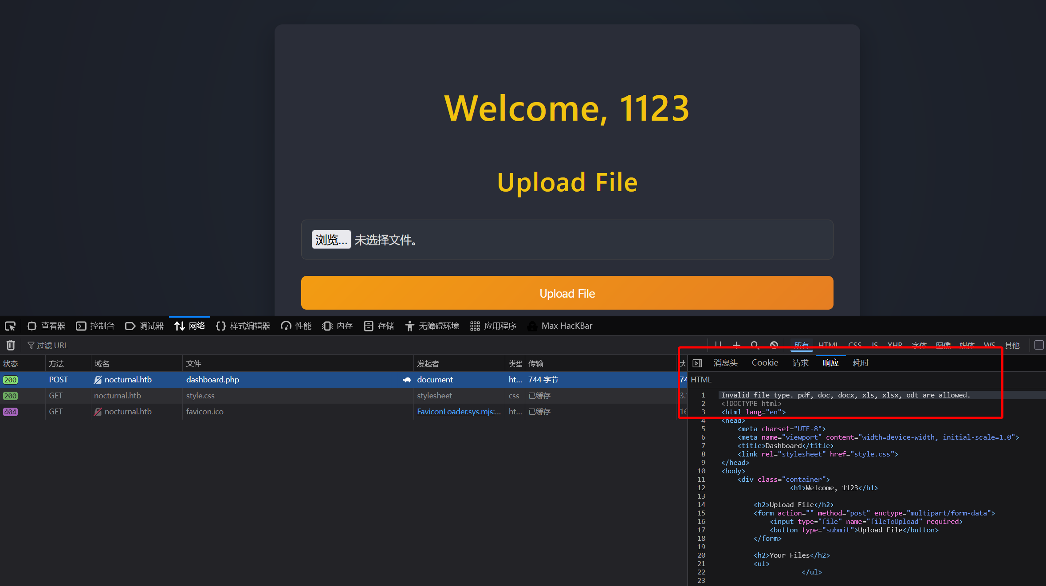Filter requests by CSS type
This screenshot has width=1046, height=586.
[x=855, y=345]
